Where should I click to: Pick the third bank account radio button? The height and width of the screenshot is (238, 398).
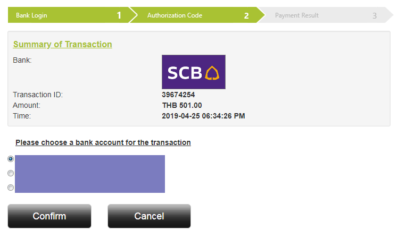[x=11, y=188]
